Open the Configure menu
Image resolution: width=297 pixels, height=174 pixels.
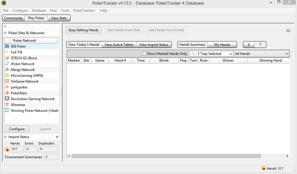20,11
